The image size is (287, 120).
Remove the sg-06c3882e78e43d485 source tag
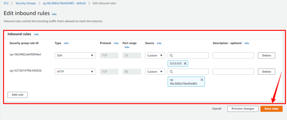pos(202,80)
